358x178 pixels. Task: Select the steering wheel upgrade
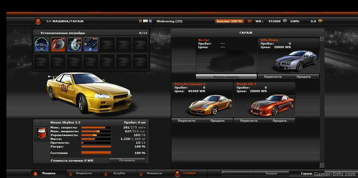tap(42, 44)
